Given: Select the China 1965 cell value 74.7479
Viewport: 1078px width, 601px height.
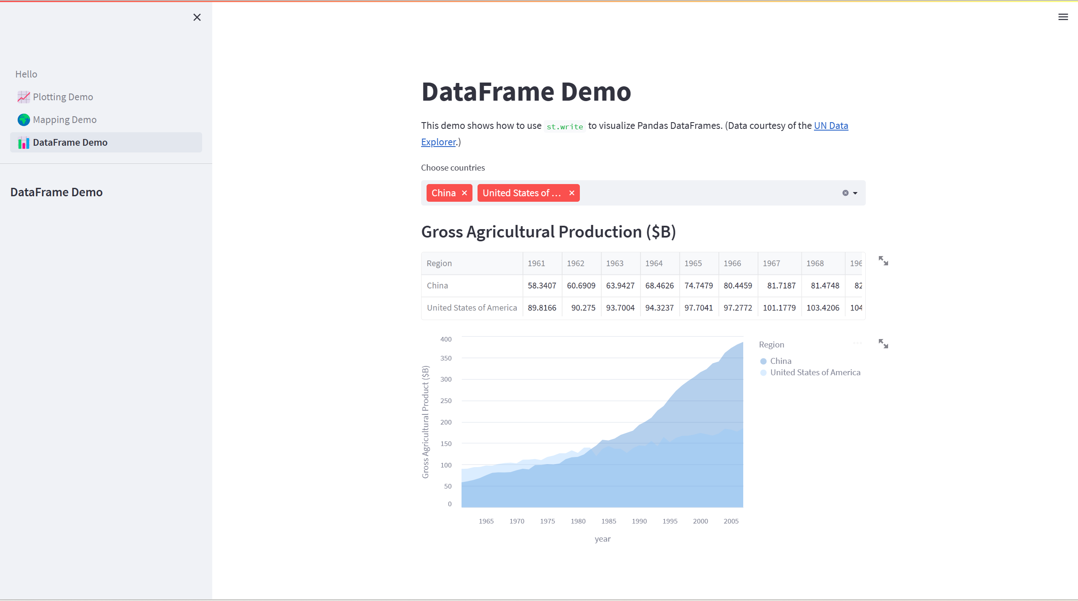Looking at the screenshot, I should 698,286.
